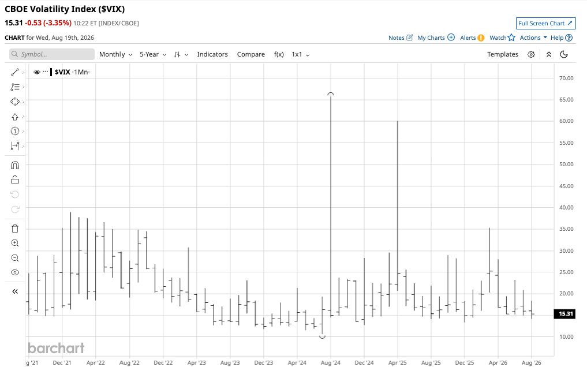Image resolution: width=587 pixels, height=367 pixels.
Task: Click the Full Screen Chart button
Action: tap(545, 23)
